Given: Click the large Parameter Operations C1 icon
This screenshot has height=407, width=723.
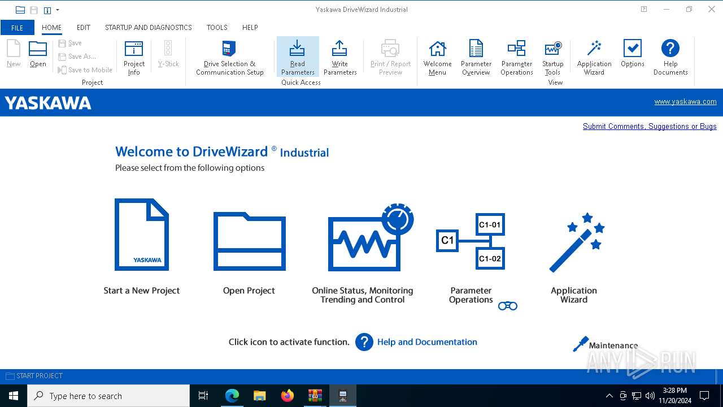Looking at the screenshot, I should [471, 241].
